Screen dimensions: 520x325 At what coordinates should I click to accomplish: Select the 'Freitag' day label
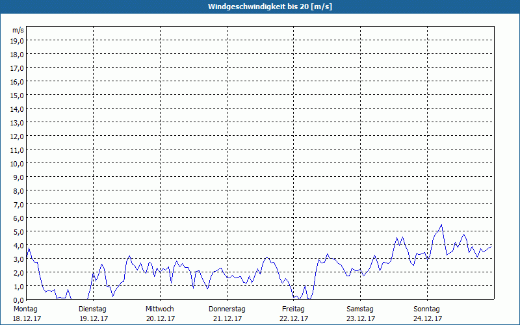[293, 309]
